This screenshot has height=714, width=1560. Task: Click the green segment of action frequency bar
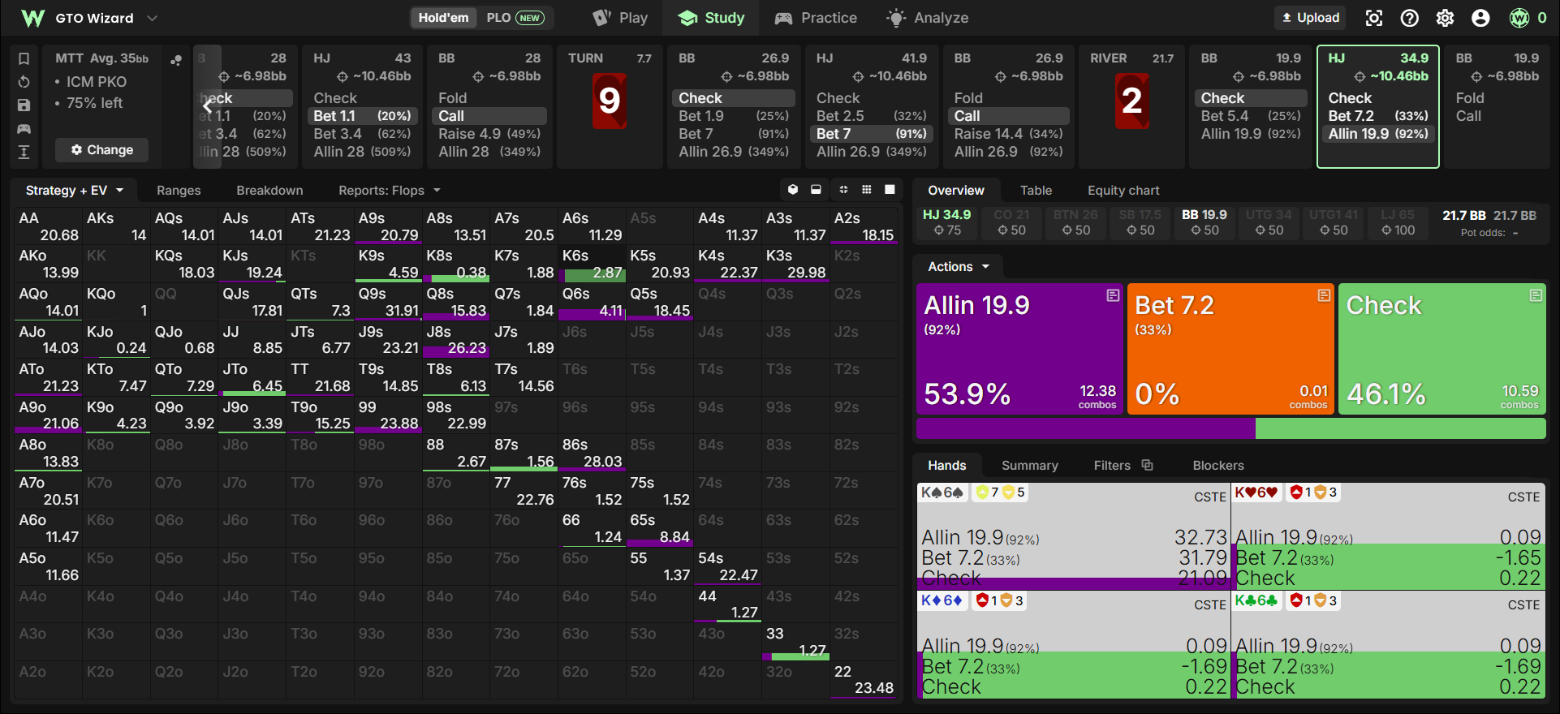[x=1400, y=428]
